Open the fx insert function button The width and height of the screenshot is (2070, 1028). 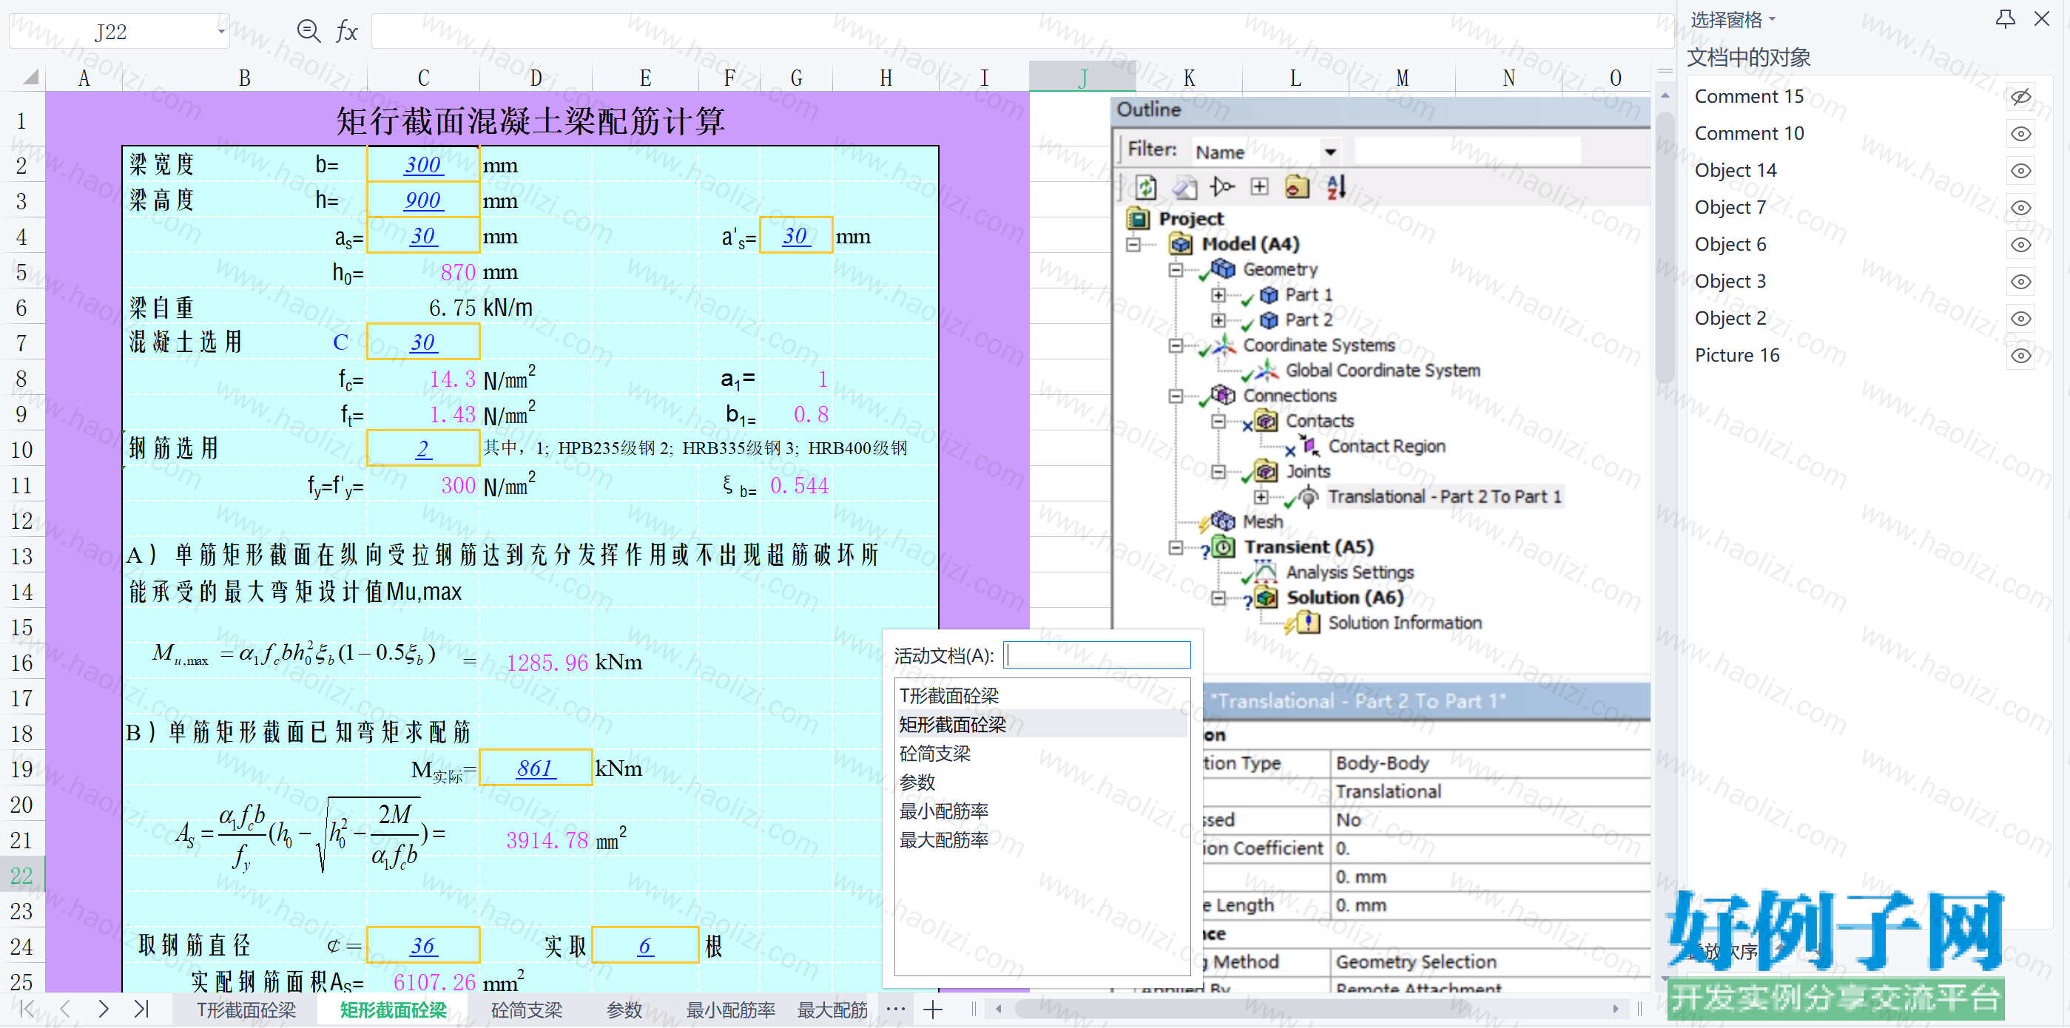click(346, 31)
